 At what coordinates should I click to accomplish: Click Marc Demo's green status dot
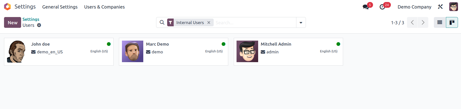click(x=223, y=44)
